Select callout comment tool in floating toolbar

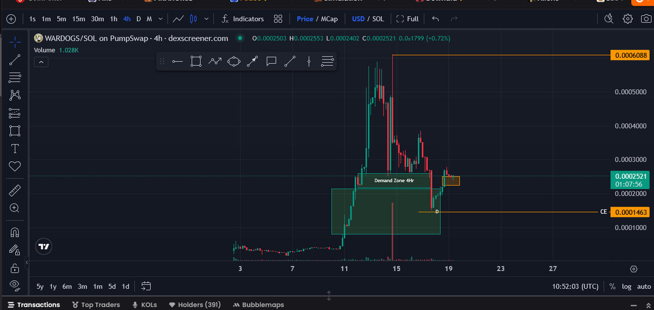[x=271, y=62]
